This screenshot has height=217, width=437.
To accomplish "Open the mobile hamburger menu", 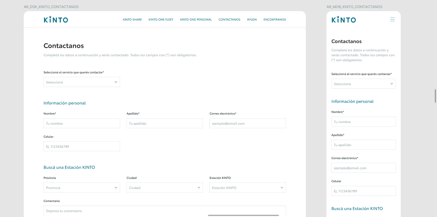I will click(x=392, y=20).
